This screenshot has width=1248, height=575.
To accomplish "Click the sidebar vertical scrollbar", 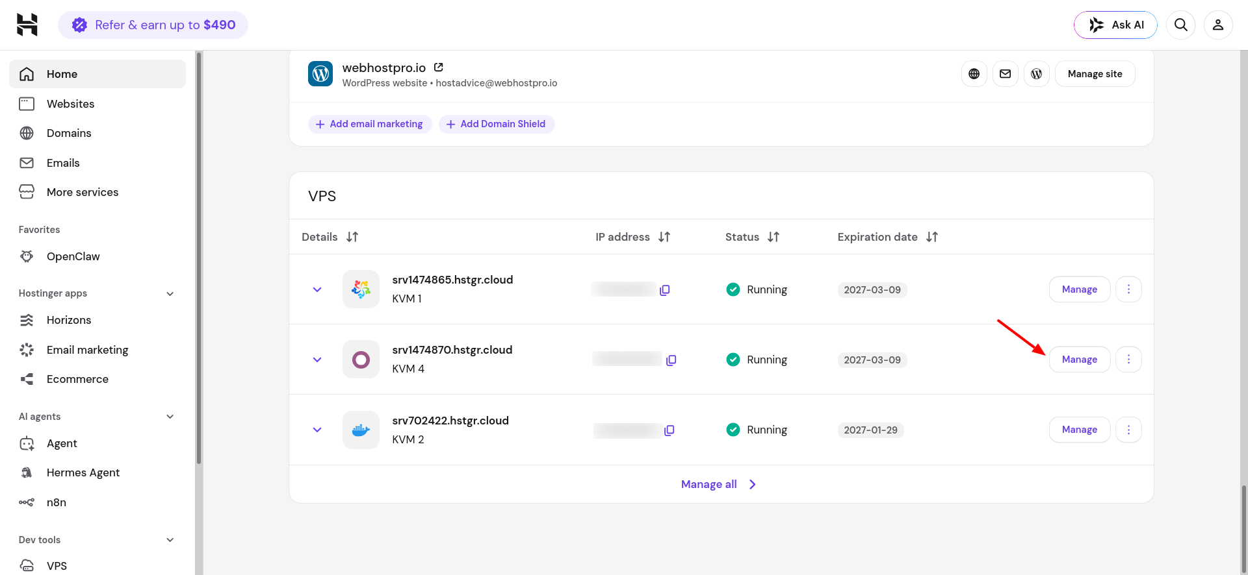I will click(199, 260).
